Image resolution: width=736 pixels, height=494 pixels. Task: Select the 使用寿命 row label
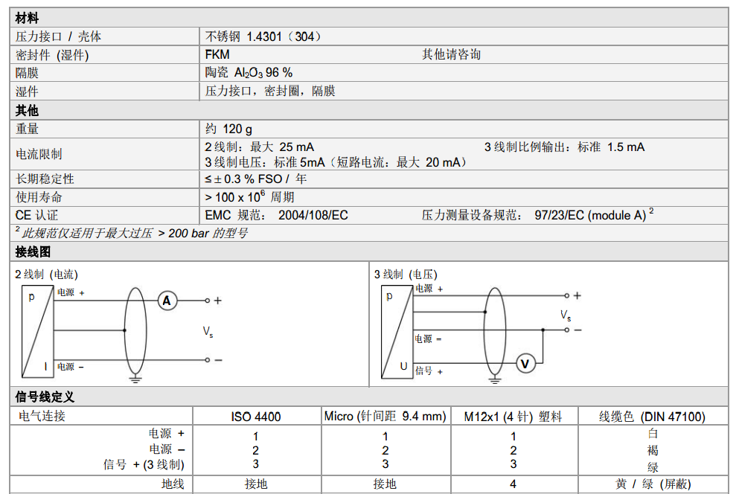tap(39, 197)
